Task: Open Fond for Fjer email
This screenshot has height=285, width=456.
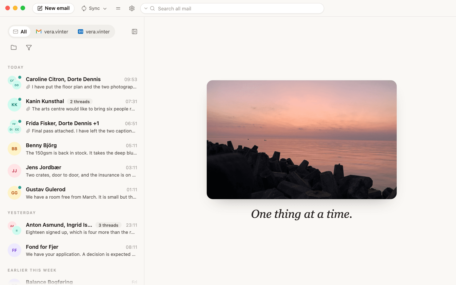Action: (x=72, y=251)
